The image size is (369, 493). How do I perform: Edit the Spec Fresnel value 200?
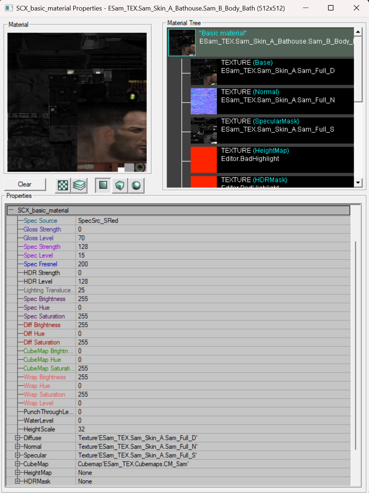coord(213,264)
